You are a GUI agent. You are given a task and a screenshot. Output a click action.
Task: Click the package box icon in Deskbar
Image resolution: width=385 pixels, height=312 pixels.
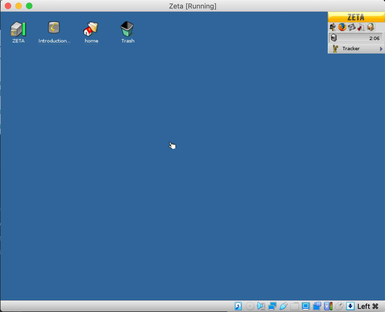click(371, 27)
